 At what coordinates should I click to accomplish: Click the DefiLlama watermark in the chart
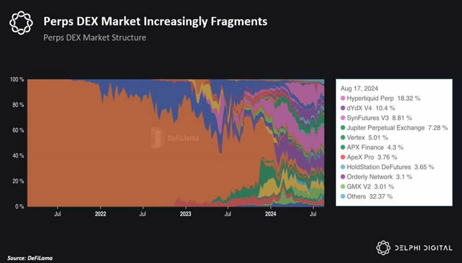coord(174,137)
